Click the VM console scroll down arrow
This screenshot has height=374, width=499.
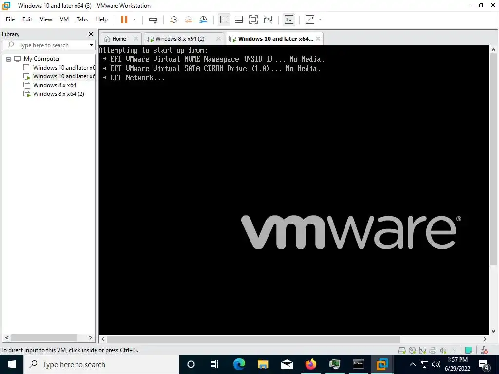click(493, 331)
